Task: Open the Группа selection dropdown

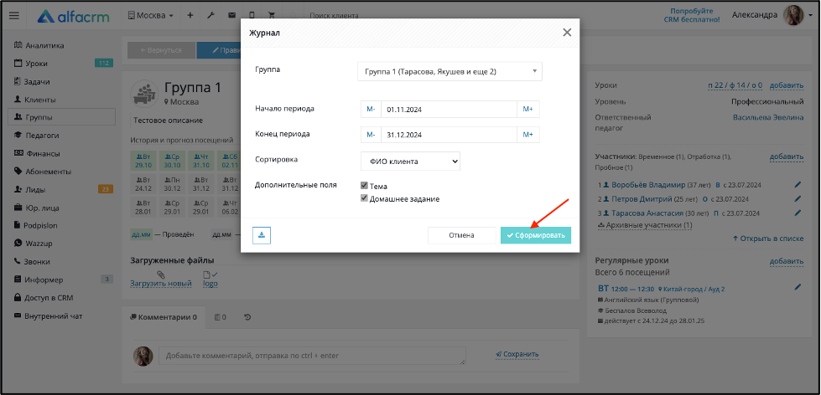Action: [x=449, y=72]
